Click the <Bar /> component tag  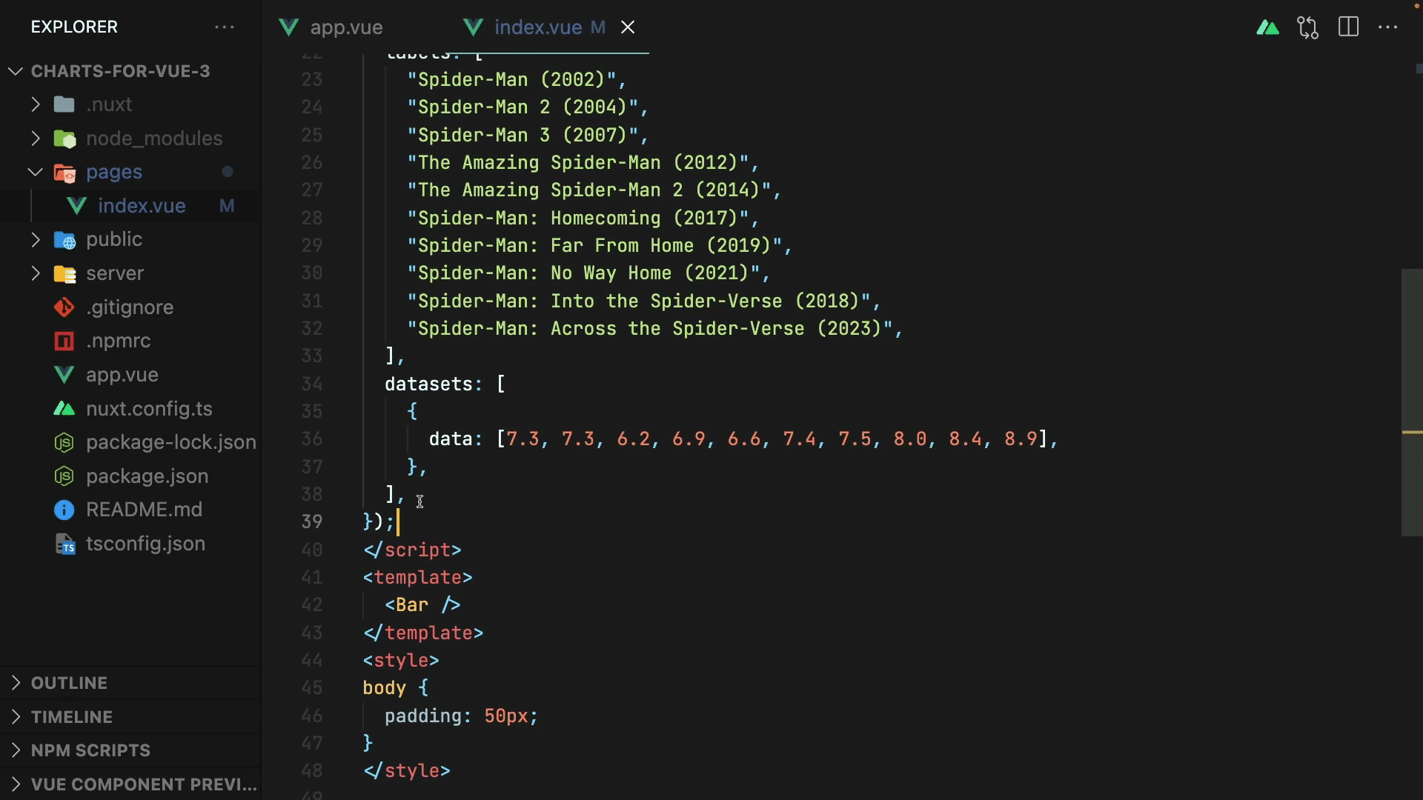(x=422, y=605)
